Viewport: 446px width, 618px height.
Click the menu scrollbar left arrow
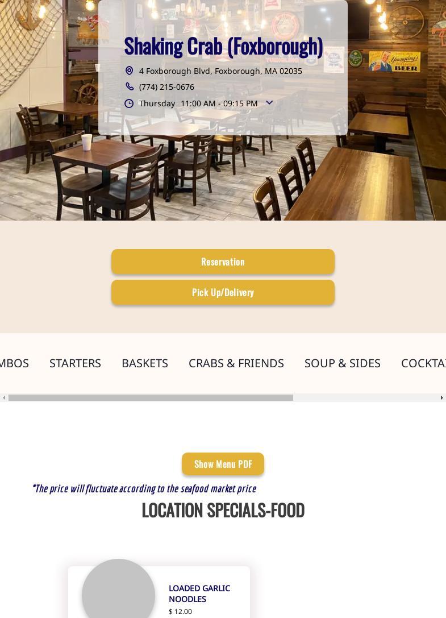pos(4,397)
